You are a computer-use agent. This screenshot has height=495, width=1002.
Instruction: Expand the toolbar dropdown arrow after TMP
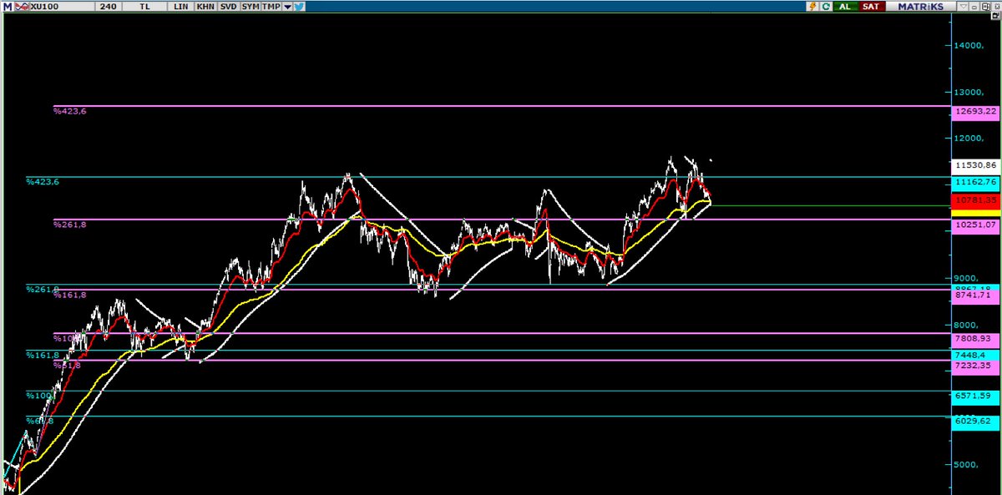[287, 6]
